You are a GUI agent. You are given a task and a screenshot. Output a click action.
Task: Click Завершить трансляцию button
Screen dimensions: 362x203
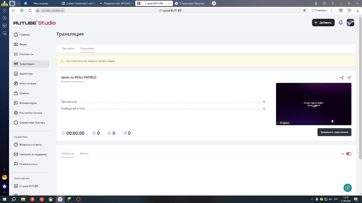coord(334,132)
